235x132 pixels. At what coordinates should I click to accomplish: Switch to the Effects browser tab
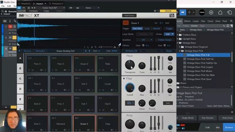click(187, 21)
